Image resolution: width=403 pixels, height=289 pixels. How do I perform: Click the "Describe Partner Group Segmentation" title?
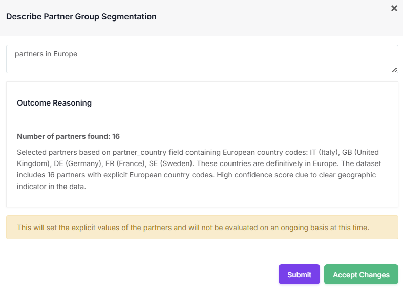click(x=81, y=16)
